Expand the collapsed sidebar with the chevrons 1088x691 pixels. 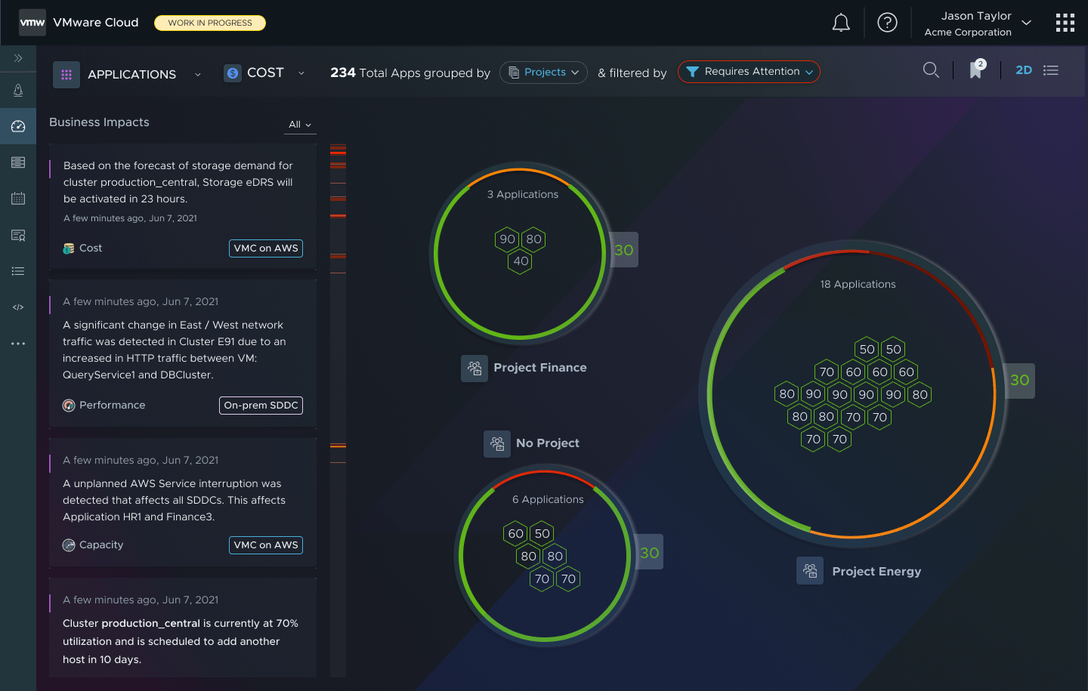pos(18,57)
